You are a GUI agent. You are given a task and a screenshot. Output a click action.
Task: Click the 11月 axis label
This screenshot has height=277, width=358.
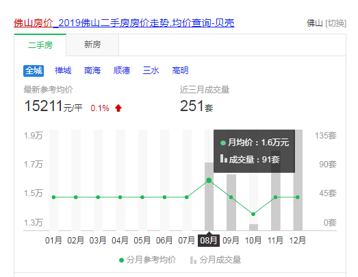[x=275, y=241]
